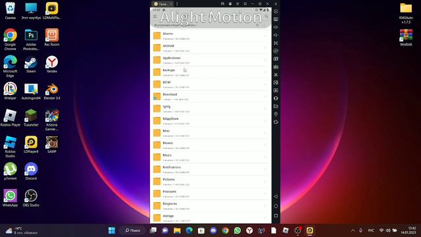Click the weather widget in taskbar
The width and height of the screenshot is (421, 237).
22,230
